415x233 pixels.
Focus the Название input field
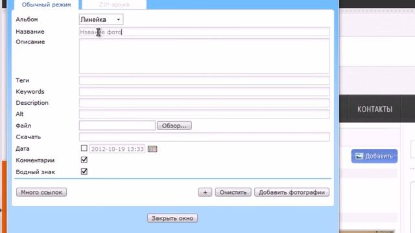(204, 32)
